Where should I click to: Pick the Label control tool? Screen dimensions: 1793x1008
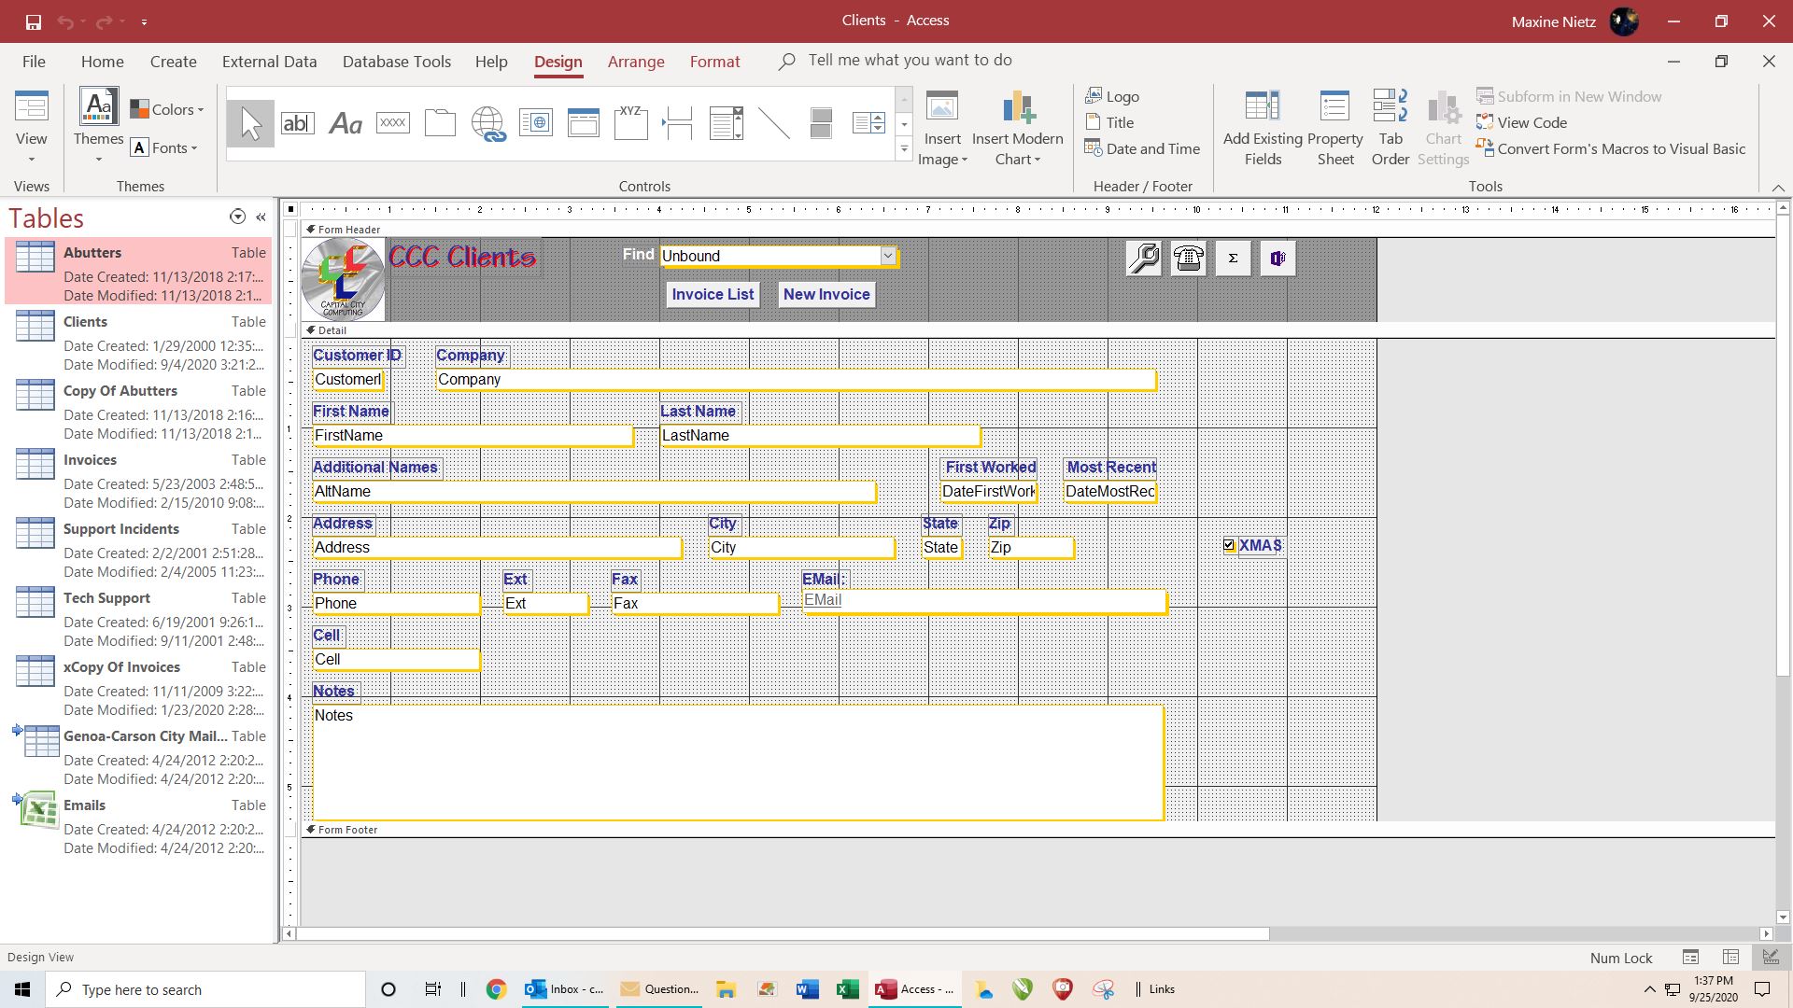click(346, 123)
